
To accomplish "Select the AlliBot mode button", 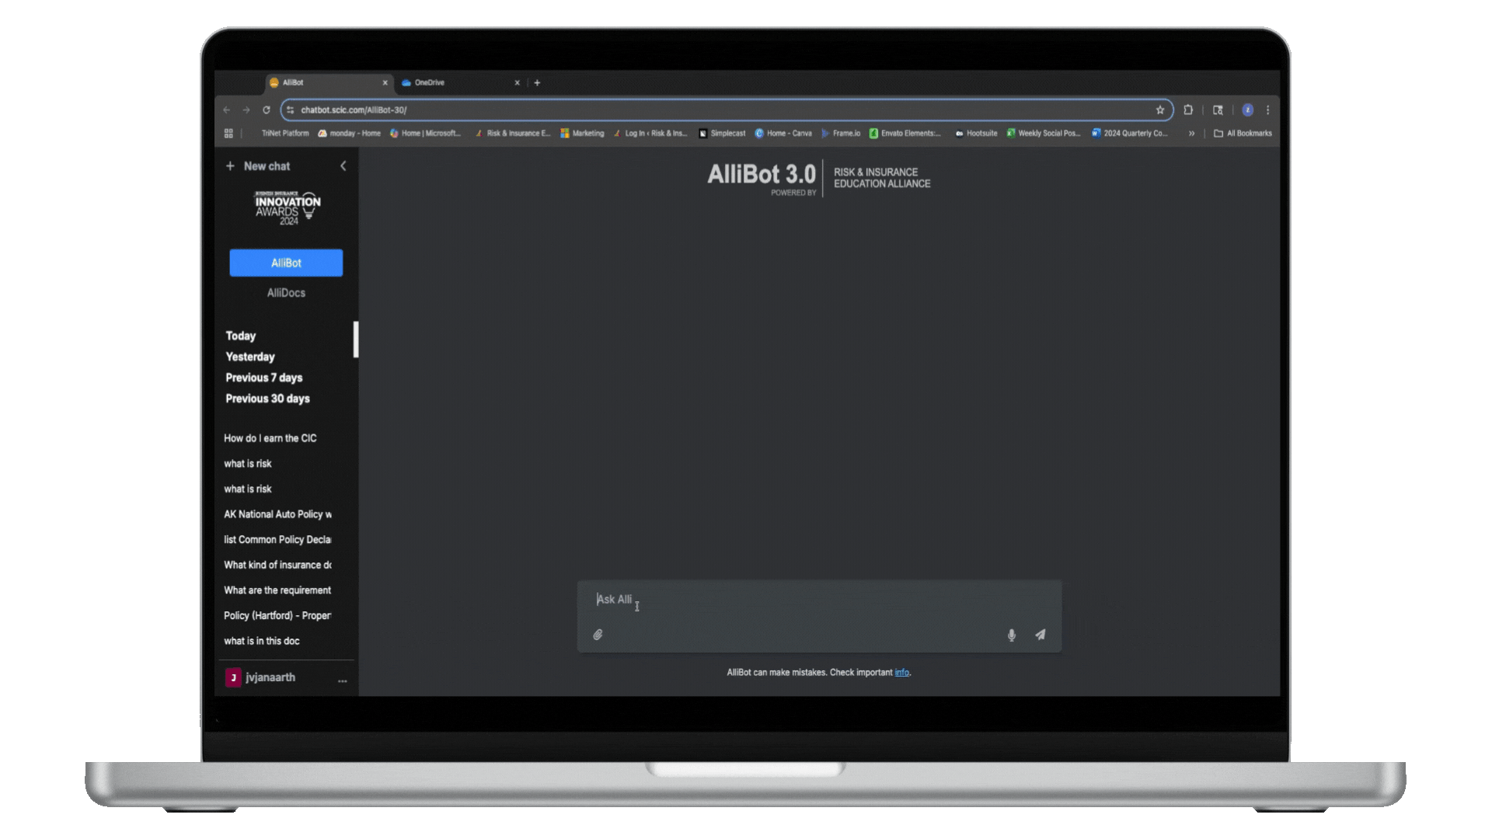I will (286, 263).
